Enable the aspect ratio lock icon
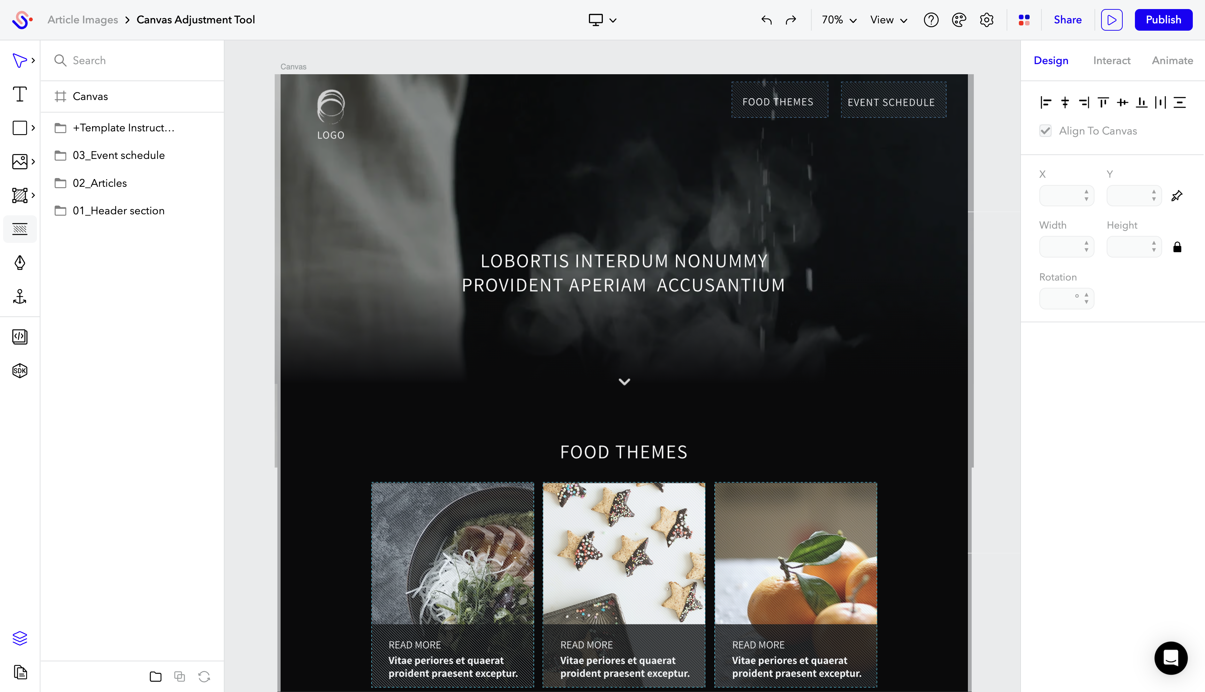This screenshot has height=692, width=1205. (x=1178, y=246)
